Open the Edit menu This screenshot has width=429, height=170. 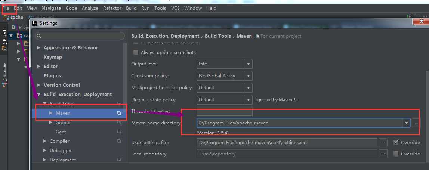(x=18, y=8)
